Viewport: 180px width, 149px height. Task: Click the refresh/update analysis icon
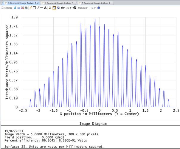15,8
